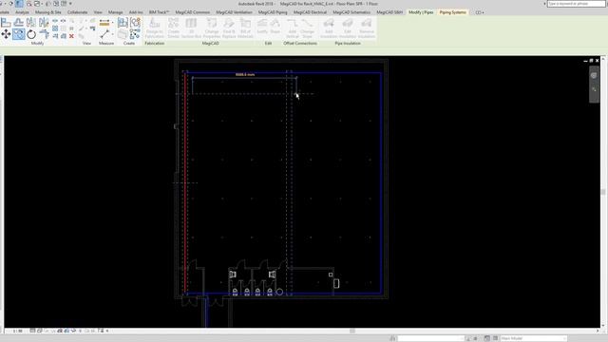Click Remove Insulation in Pipe Insulation panel
This screenshot has height=342, width=608.
(x=367, y=28)
